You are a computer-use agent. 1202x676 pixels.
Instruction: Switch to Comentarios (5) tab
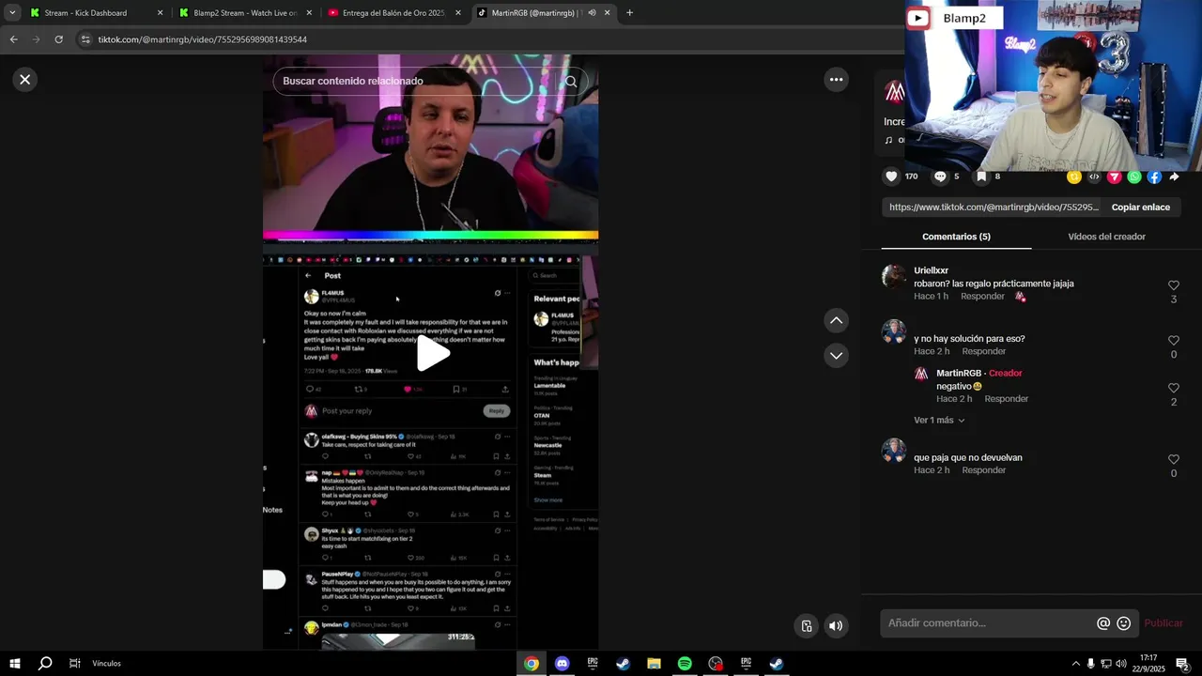956,237
